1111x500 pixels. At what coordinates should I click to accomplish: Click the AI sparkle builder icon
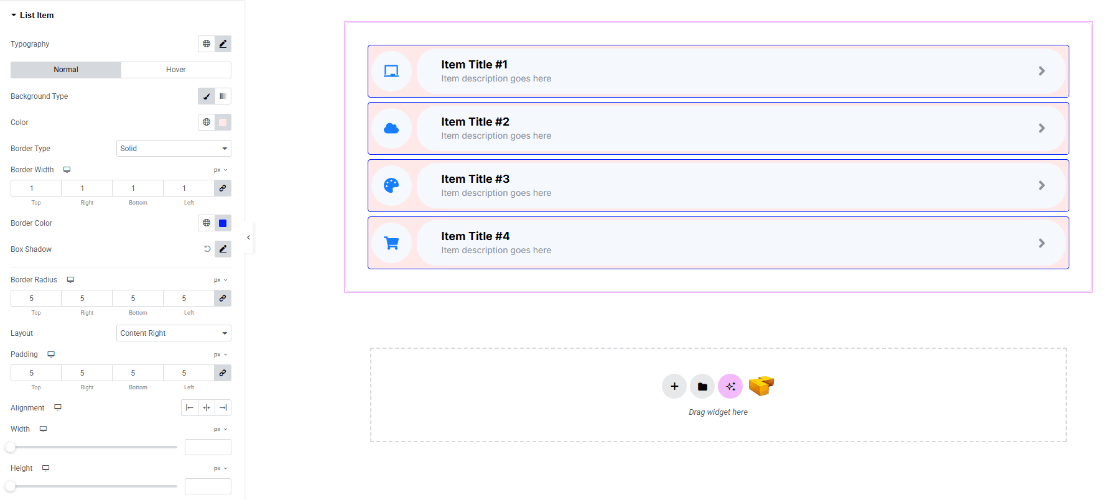click(x=730, y=386)
